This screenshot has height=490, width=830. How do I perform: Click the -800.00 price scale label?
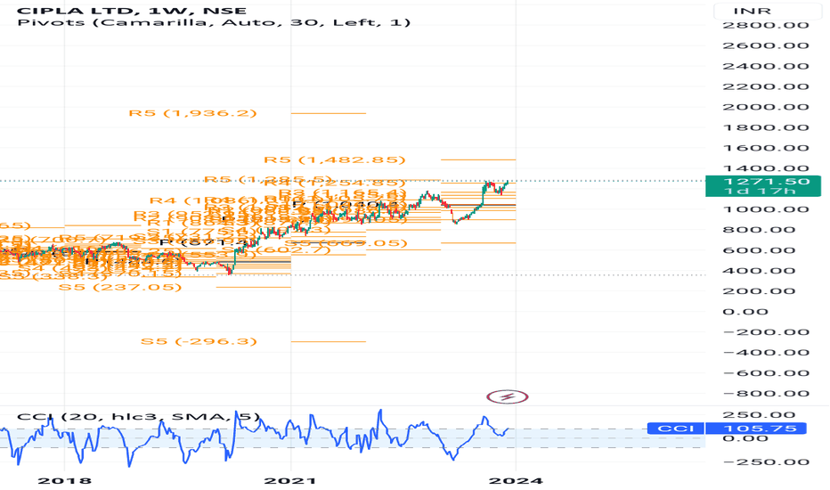click(765, 394)
